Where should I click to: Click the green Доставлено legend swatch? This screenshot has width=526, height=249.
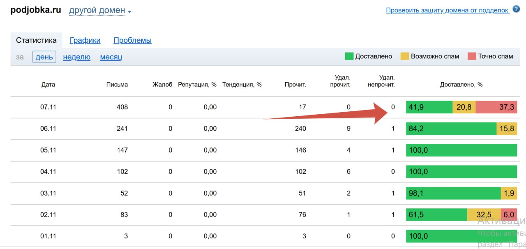coord(349,56)
